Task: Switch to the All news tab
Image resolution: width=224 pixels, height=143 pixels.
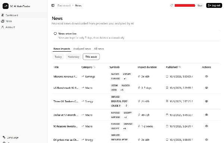Action: coord(99,49)
